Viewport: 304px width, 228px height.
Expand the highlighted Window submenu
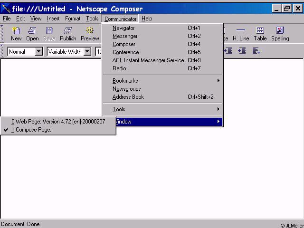click(169, 122)
